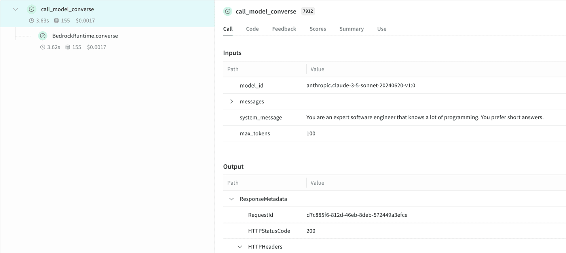Select the Use tab
Screen dimensions: 566x253
382,29
